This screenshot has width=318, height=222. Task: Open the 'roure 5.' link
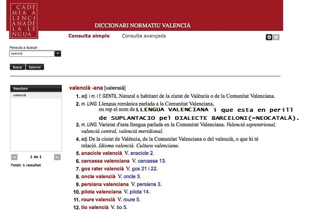pyautogui.click(x=132, y=200)
